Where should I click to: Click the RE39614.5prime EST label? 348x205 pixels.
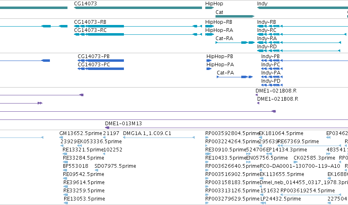pos(84,182)
